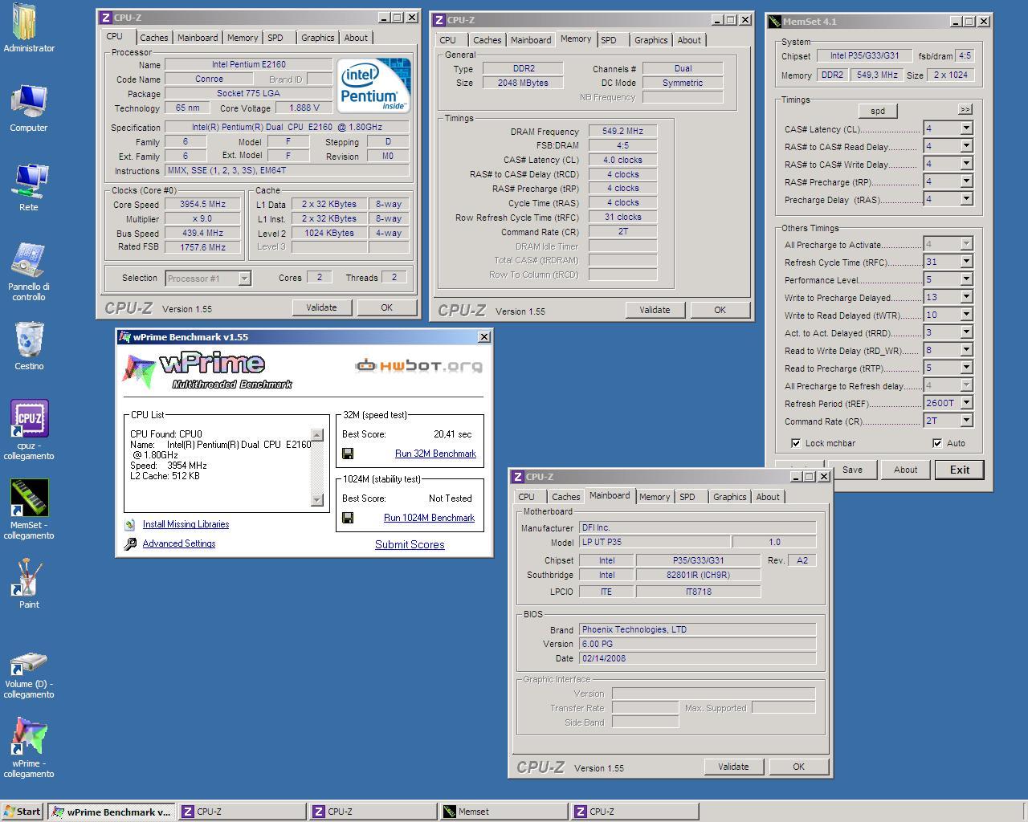Open the Command Rate (CR) dropdown in MemSet
1028x822 pixels.
(966, 421)
